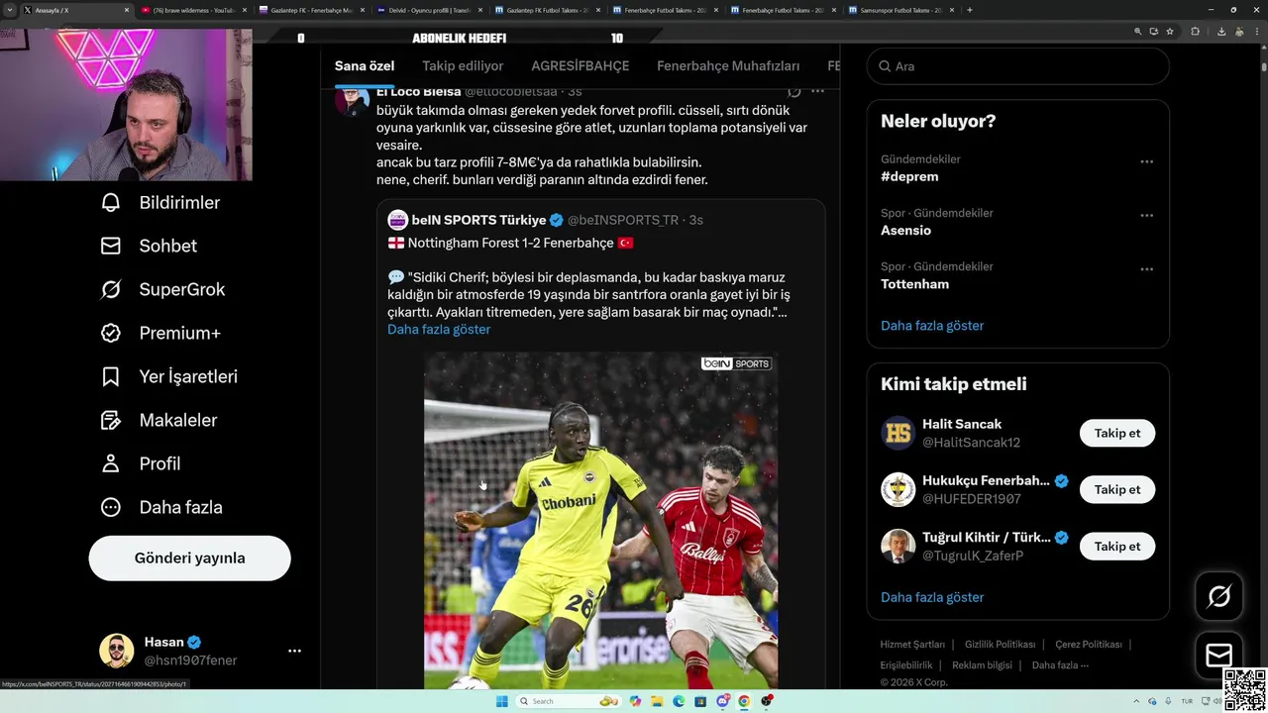Open Profil person icon

111,463
